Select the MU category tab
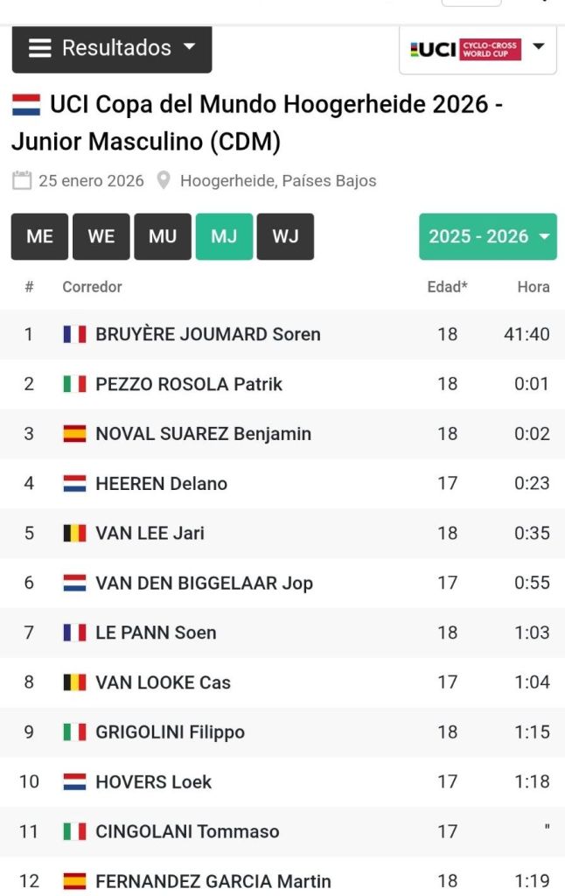 pyautogui.click(x=163, y=236)
